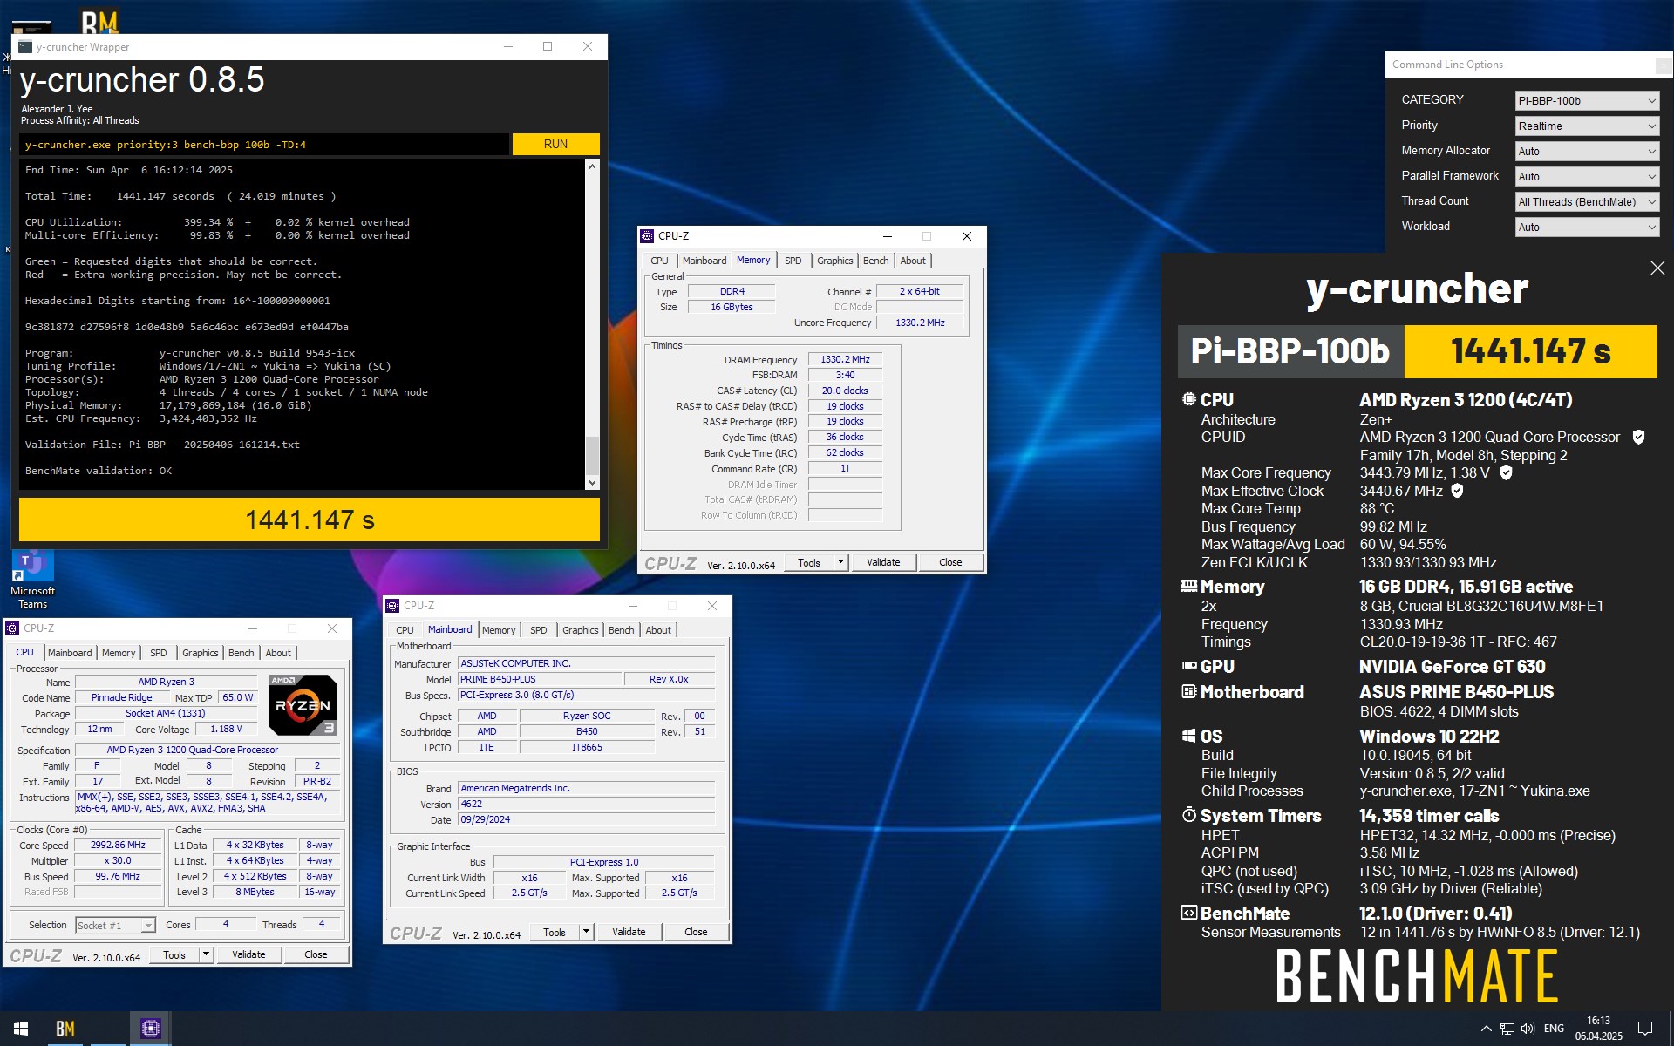Click the CPU icon in BenchMate result panel
The width and height of the screenshot is (1674, 1046).
(x=1188, y=399)
